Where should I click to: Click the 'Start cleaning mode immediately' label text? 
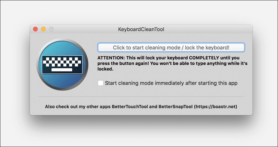click(171, 83)
